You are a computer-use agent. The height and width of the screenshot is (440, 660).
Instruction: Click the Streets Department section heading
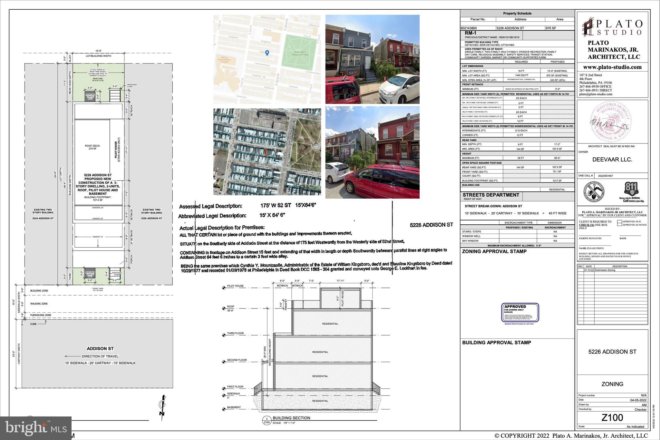(491, 195)
